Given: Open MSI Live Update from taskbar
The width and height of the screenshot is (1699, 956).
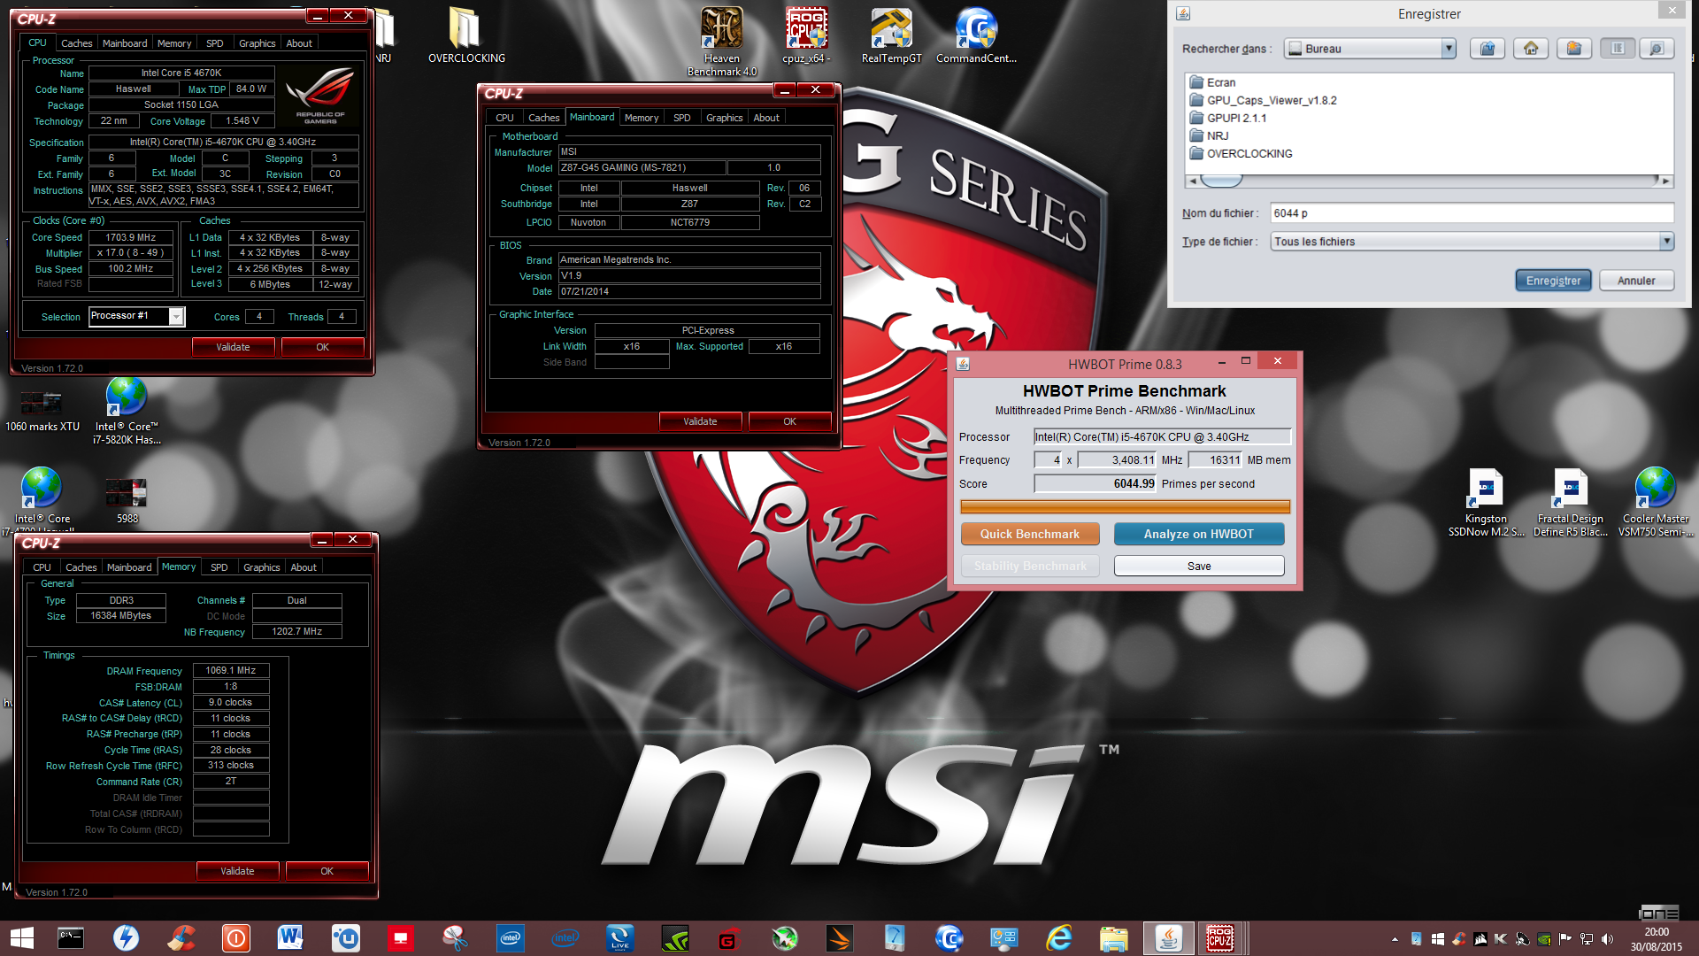Looking at the screenshot, I should (x=619, y=938).
